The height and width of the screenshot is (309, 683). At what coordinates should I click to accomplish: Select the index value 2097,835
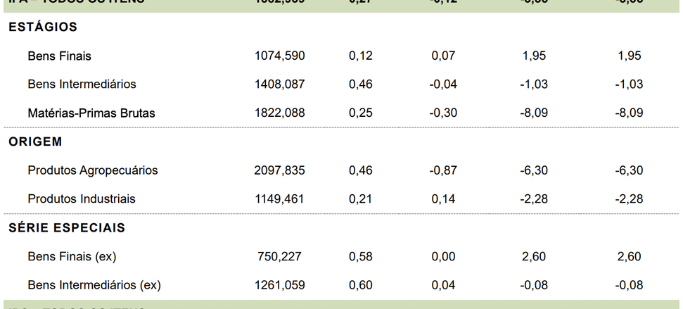[279, 170]
